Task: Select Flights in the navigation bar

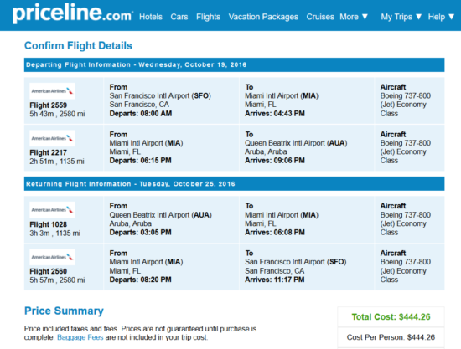Action: [x=208, y=17]
